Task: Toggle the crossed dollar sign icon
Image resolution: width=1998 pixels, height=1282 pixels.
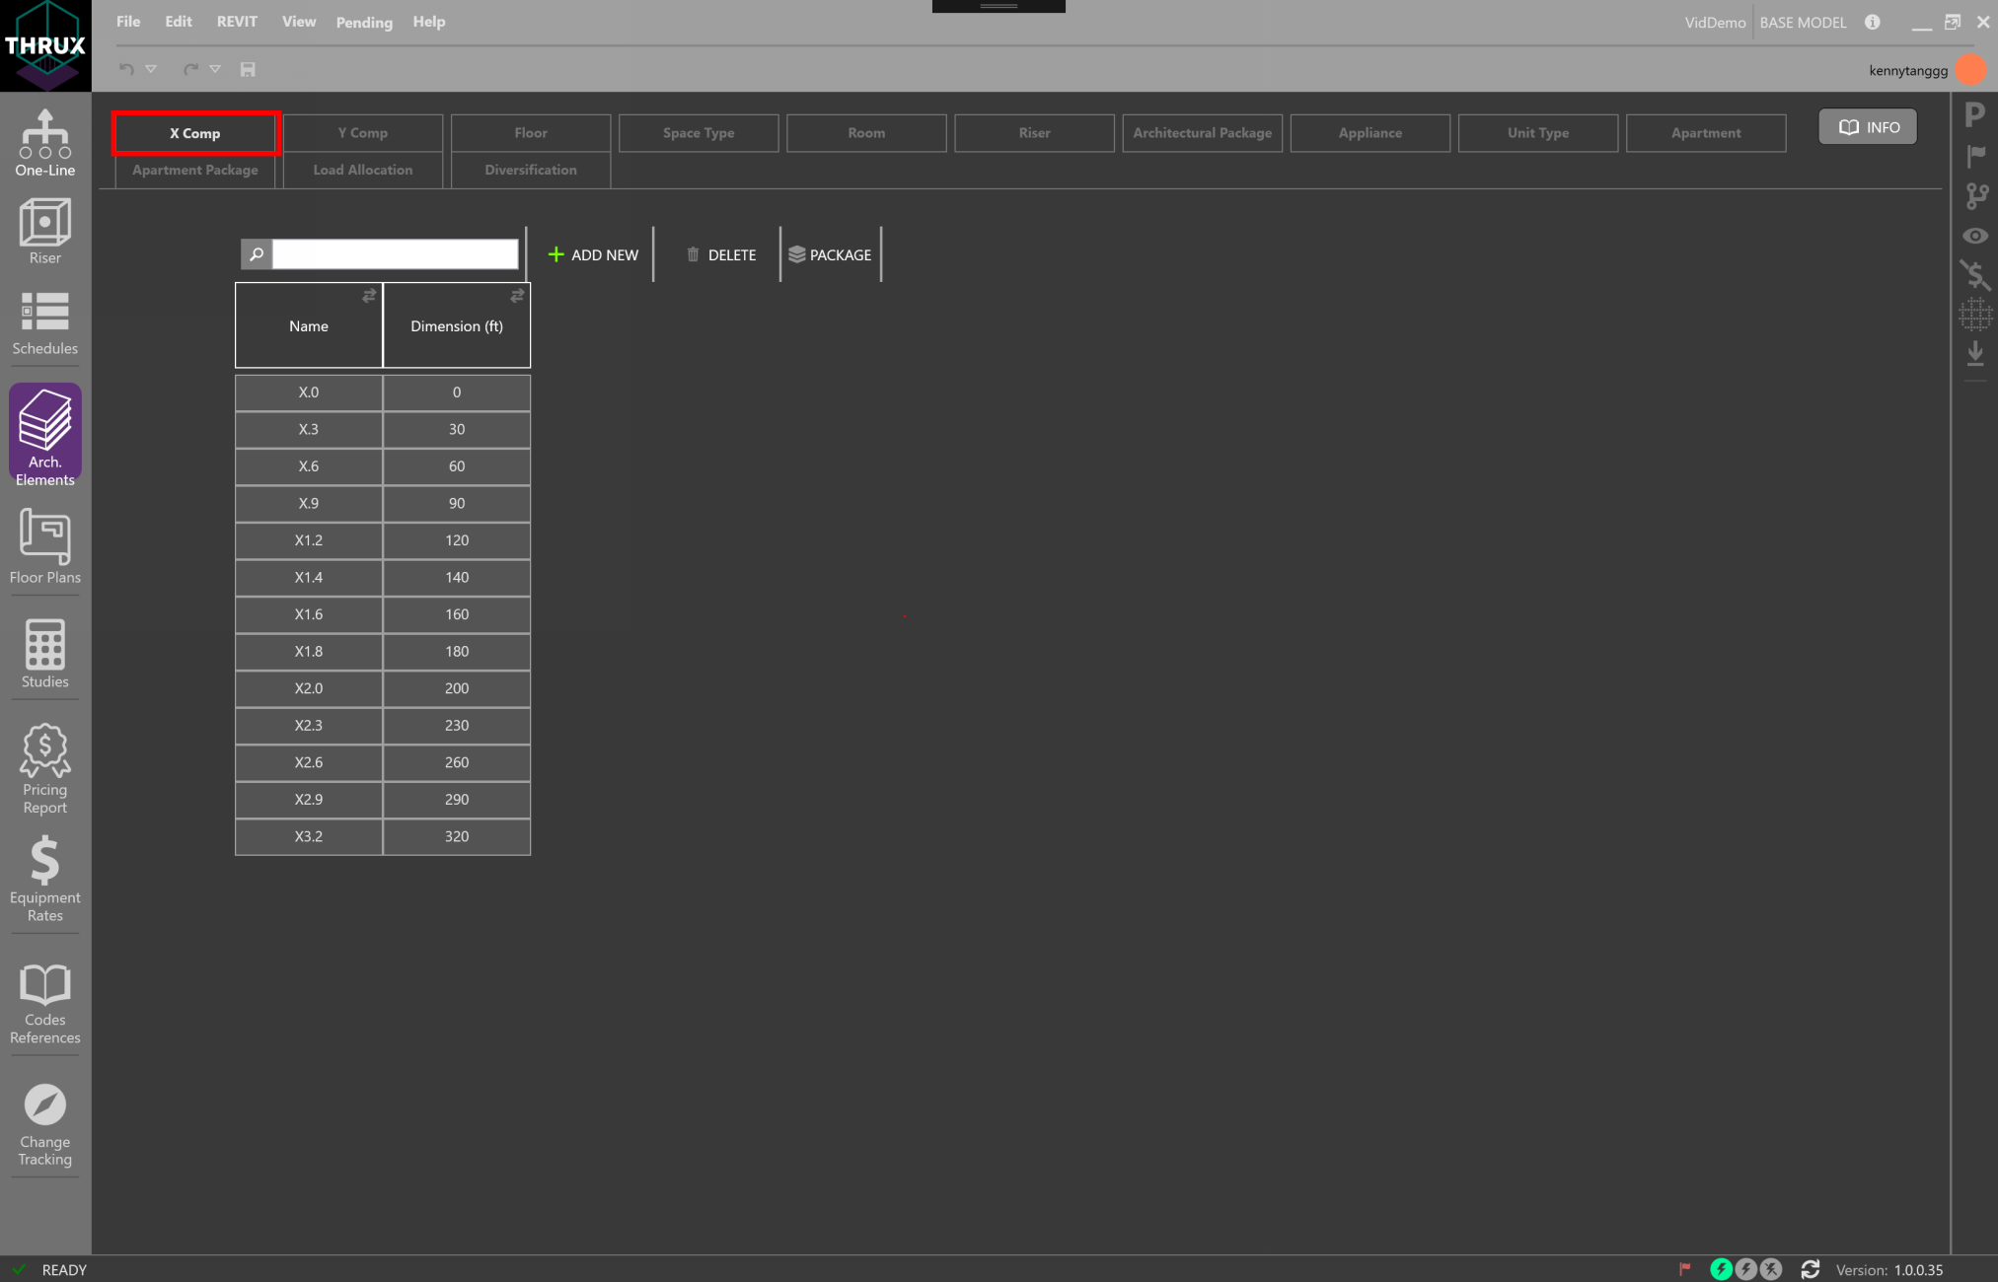Action: pyautogui.click(x=1975, y=275)
